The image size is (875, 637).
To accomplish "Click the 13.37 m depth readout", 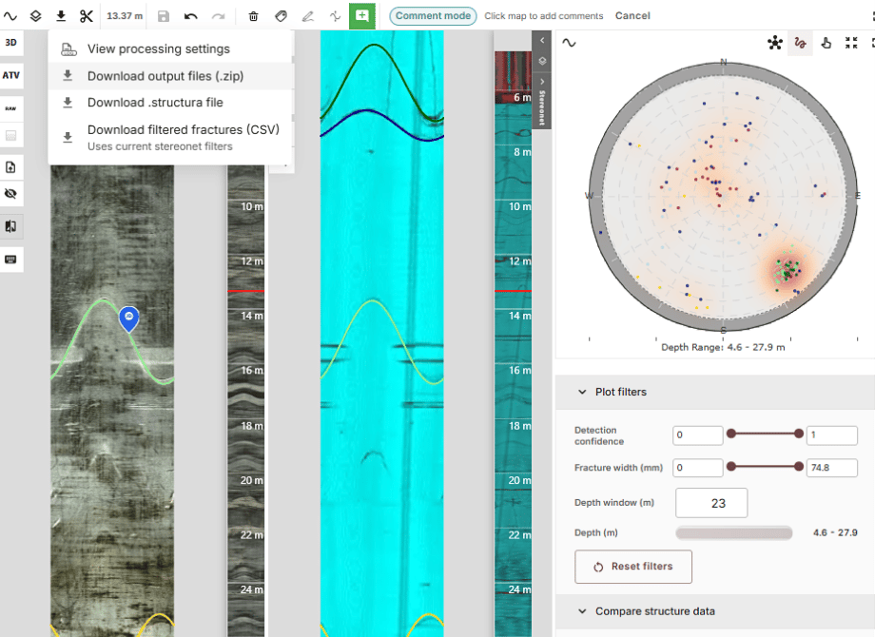I will pyautogui.click(x=125, y=15).
